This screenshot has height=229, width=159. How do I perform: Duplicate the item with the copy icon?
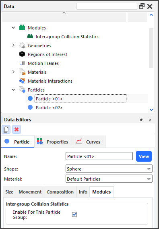[6, 129]
